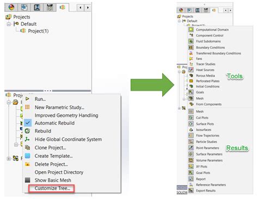Click the Boundary Conditions icon
This screenshot has height=199, width=258.
(191, 47)
